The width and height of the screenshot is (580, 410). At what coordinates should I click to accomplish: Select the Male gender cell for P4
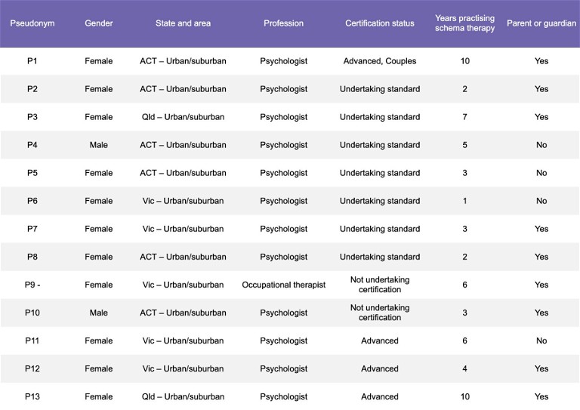point(99,145)
